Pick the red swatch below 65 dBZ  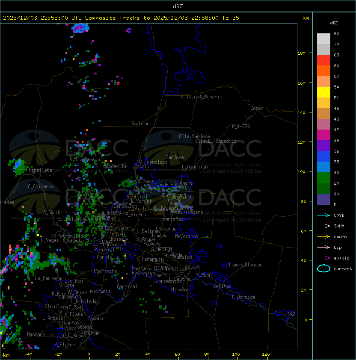323,60
